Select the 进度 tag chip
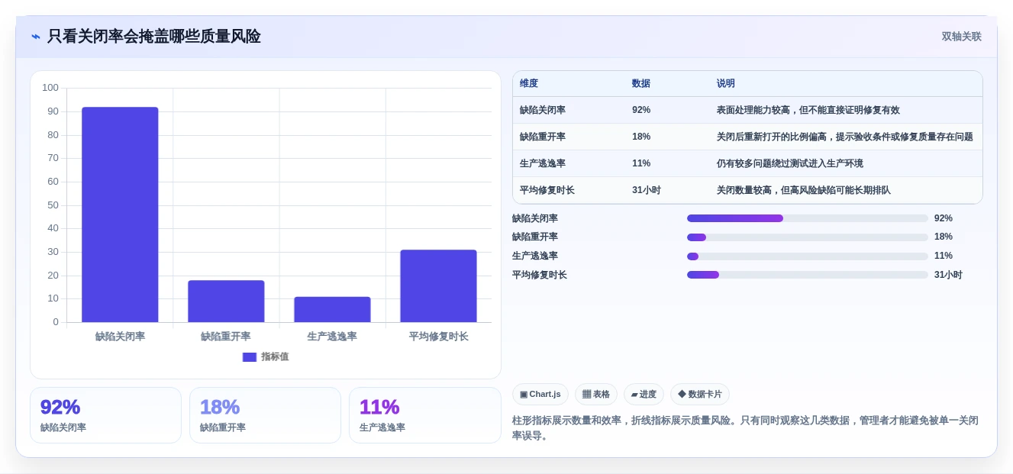The height and width of the screenshot is (474, 1013). (644, 395)
